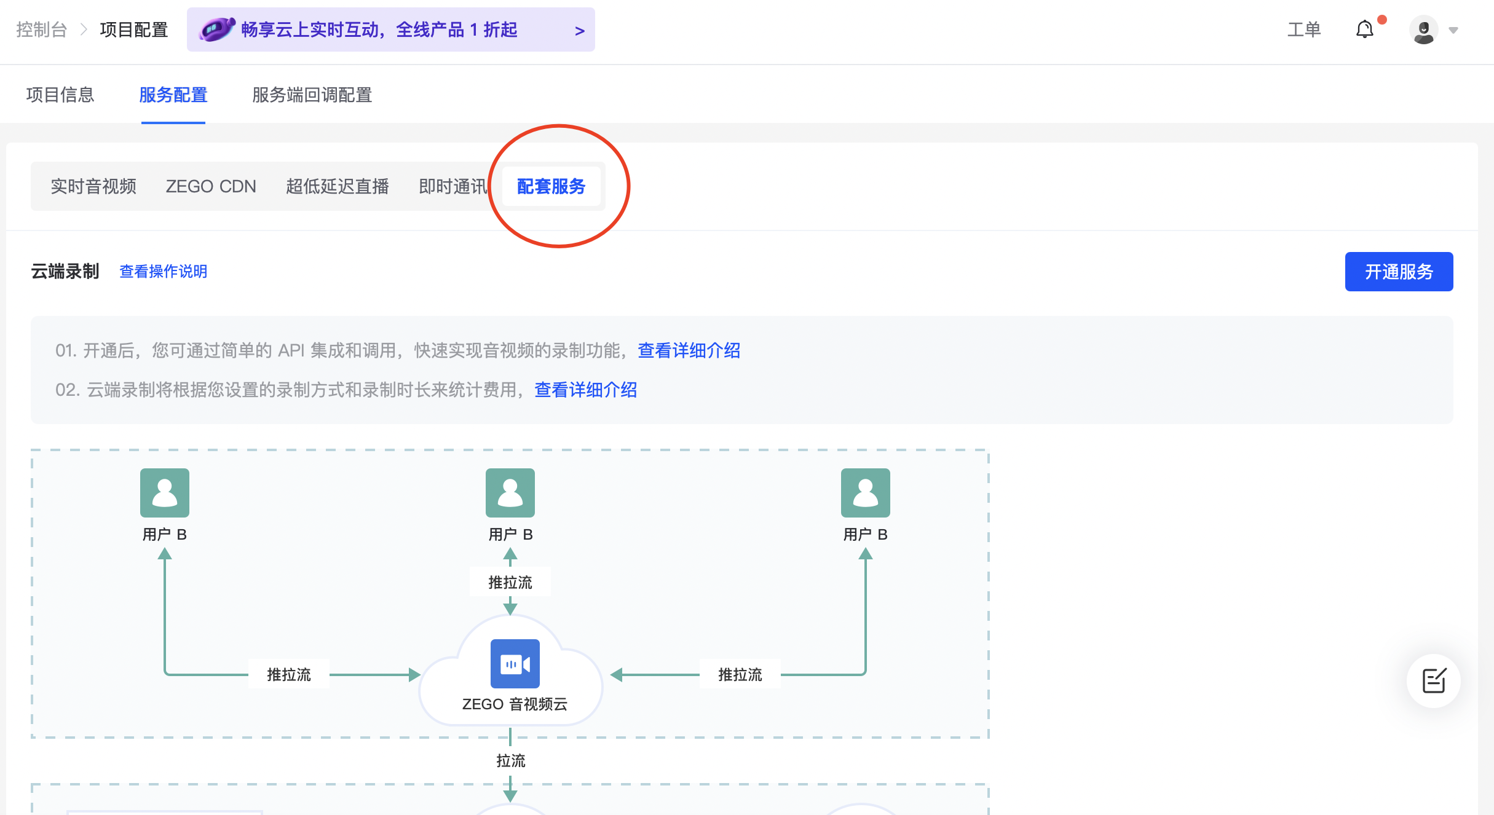The image size is (1494, 815).
Task: Click the left 用户 B user icon
Action: (x=164, y=493)
